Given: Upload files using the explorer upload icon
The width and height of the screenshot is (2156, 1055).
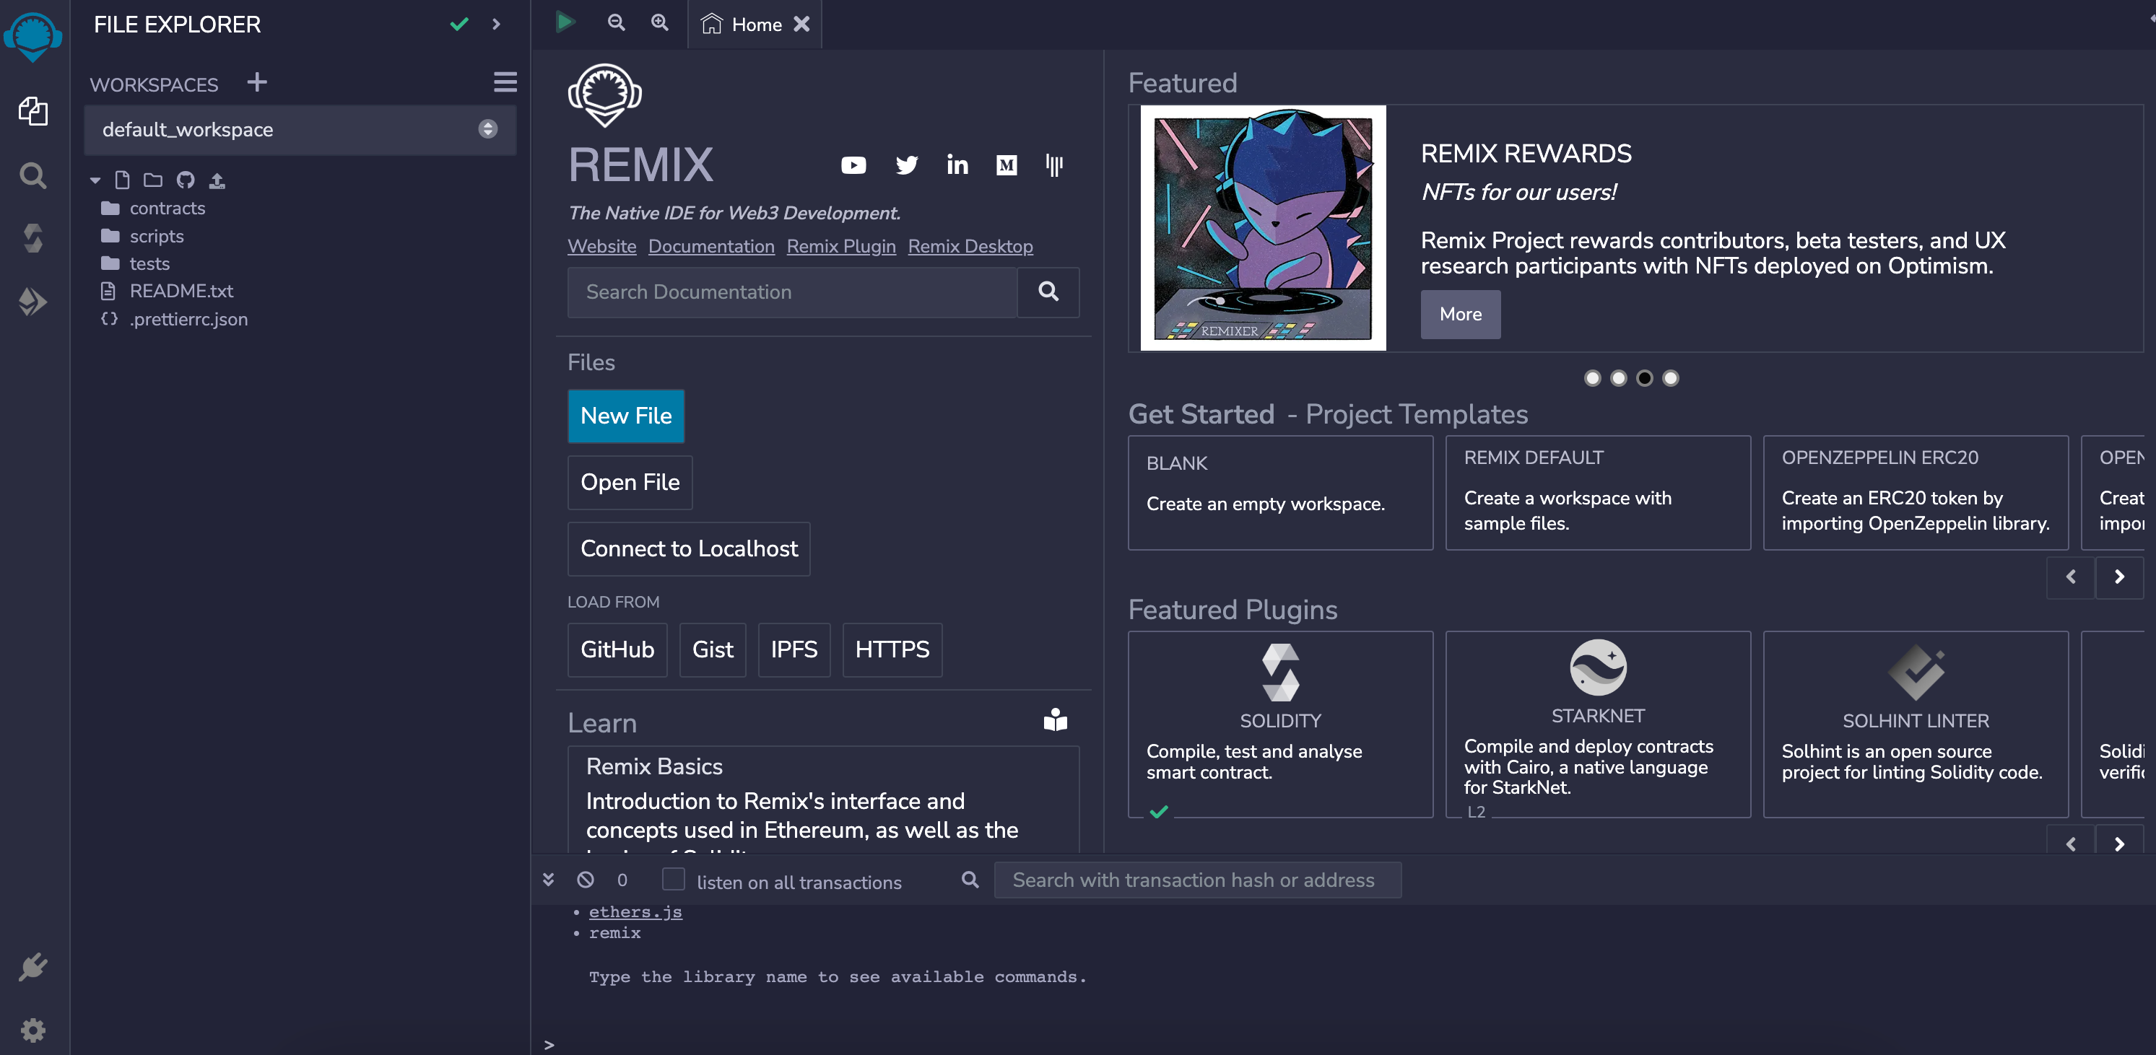Looking at the screenshot, I should coord(217,180).
